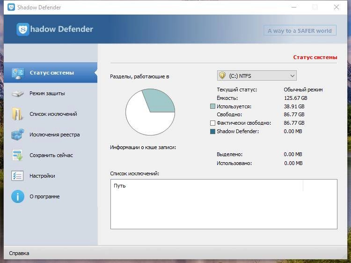This screenshot has height=263, width=351.
Task: Select Сохранить сейчас in sidebar
Action: coord(51,155)
